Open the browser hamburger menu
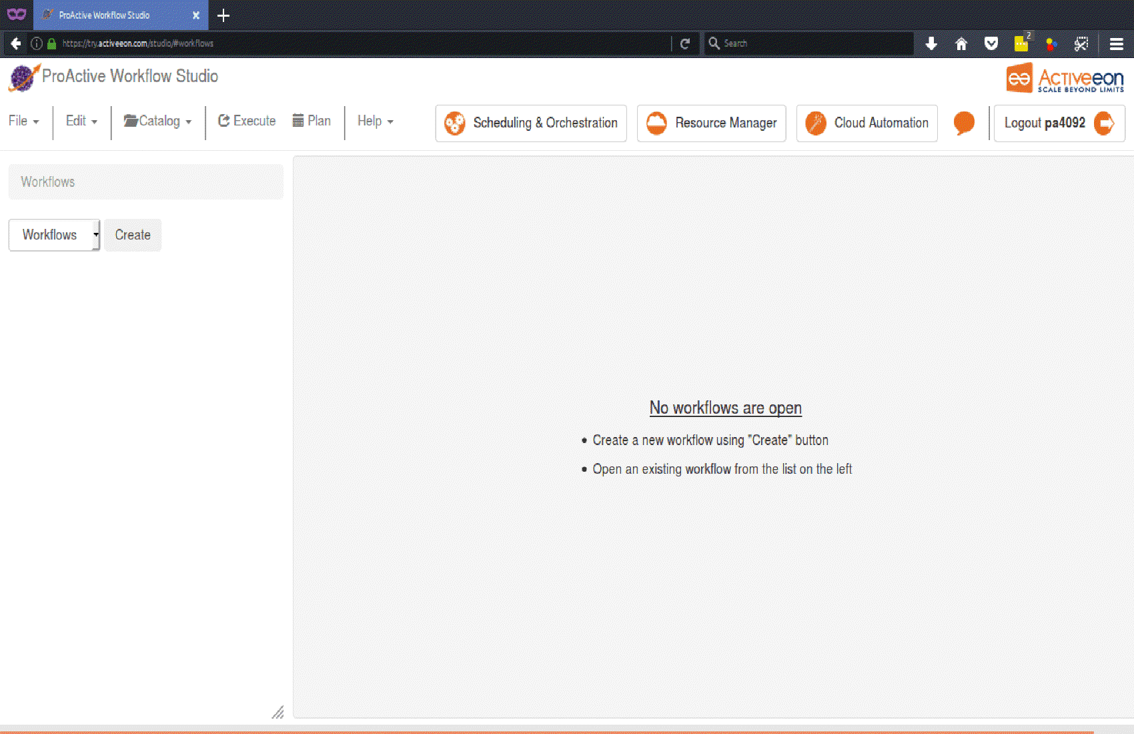1134x734 pixels. click(x=1116, y=44)
